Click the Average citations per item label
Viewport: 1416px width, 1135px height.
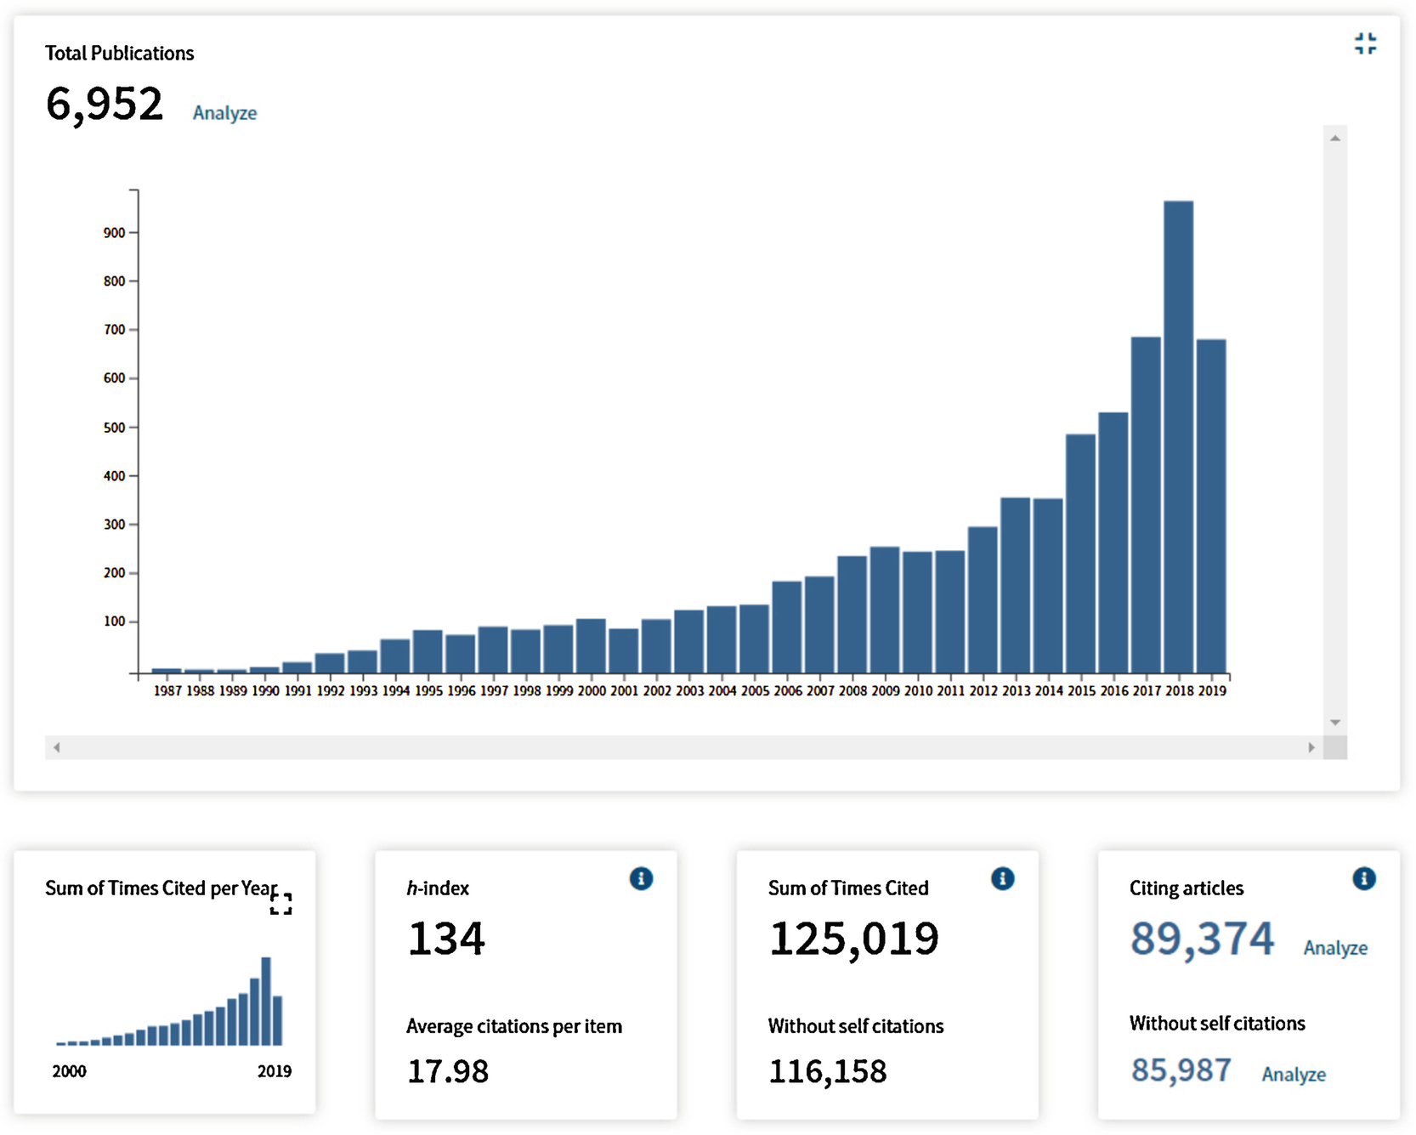[x=514, y=1027]
